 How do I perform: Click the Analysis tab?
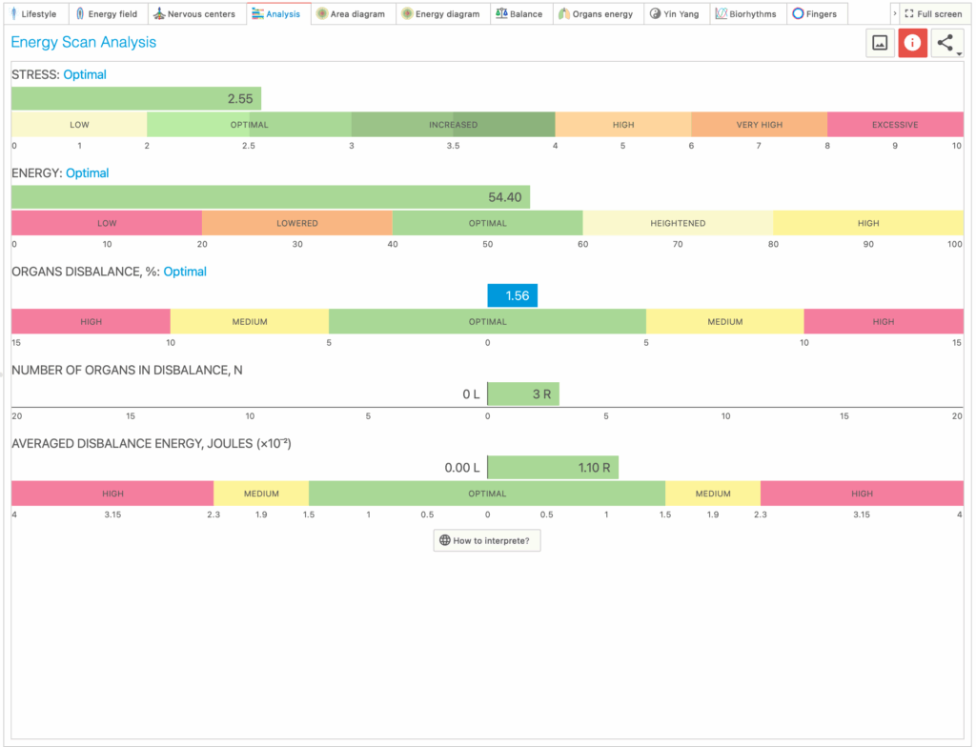(x=276, y=14)
